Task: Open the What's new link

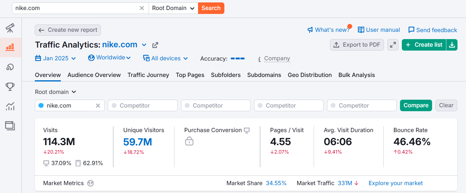Action: pos(332,30)
